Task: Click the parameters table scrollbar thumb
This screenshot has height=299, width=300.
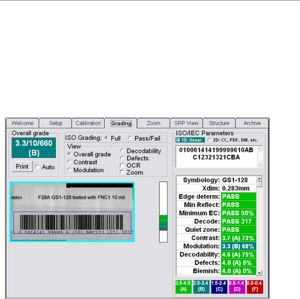Action: coord(259,184)
